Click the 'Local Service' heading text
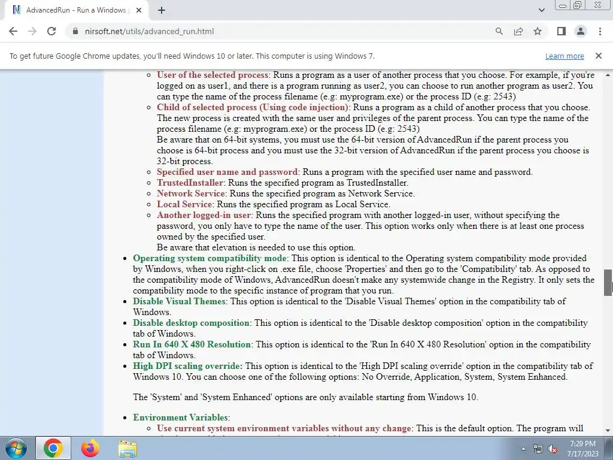This screenshot has width=613, height=460. tap(184, 204)
